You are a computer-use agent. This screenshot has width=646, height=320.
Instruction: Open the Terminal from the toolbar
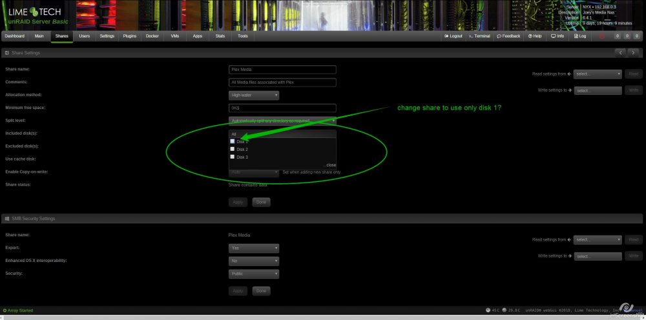point(479,36)
